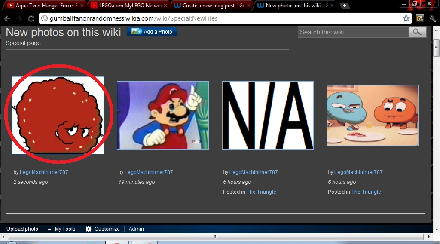Click the address bar URL

coord(134,18)
